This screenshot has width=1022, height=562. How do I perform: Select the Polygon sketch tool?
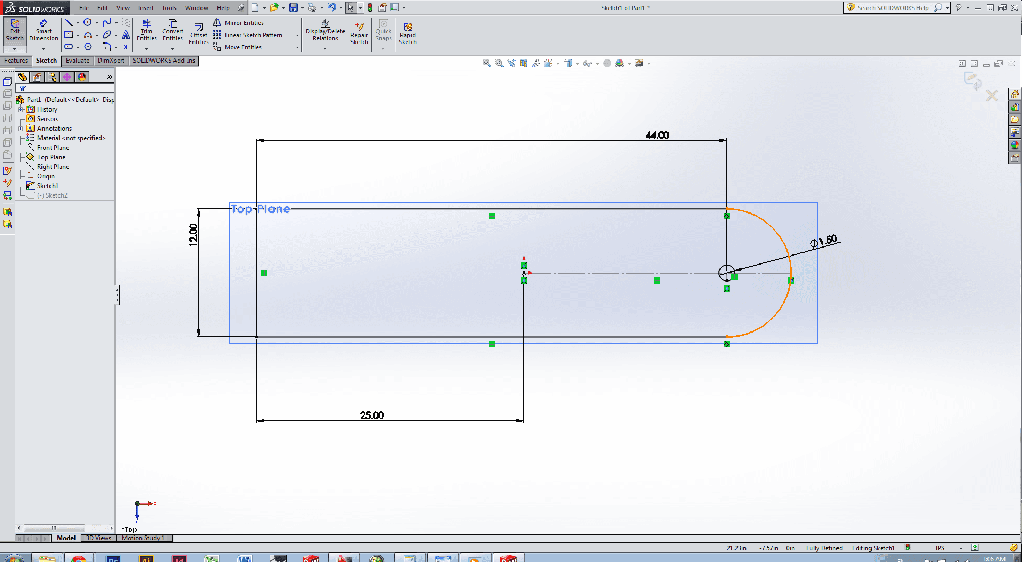88,47
